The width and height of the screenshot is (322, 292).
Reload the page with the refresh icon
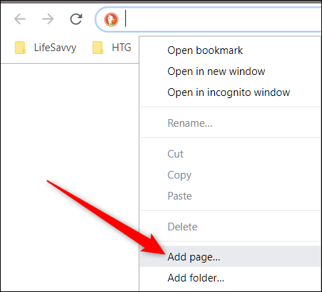(76, 19)
